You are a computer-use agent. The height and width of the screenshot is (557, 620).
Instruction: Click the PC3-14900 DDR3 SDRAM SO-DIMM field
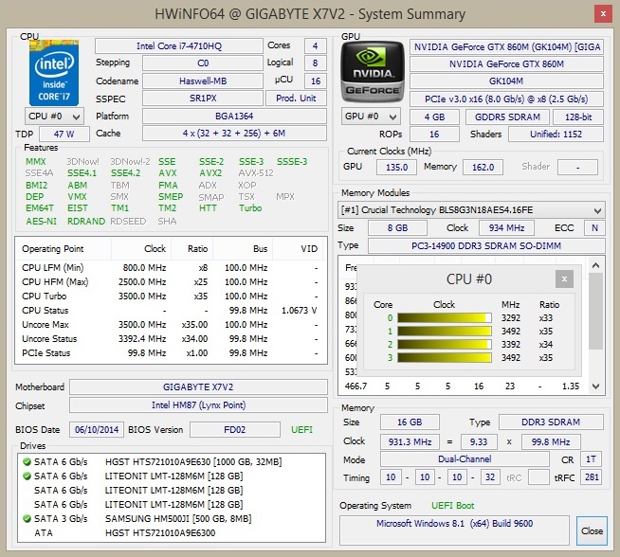(486, 245)
